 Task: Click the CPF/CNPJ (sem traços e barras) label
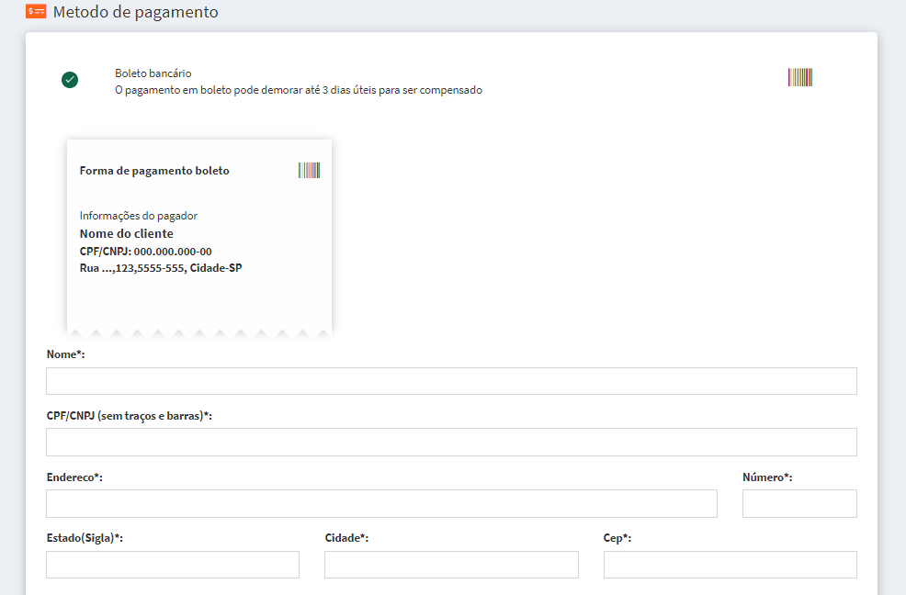130,416
